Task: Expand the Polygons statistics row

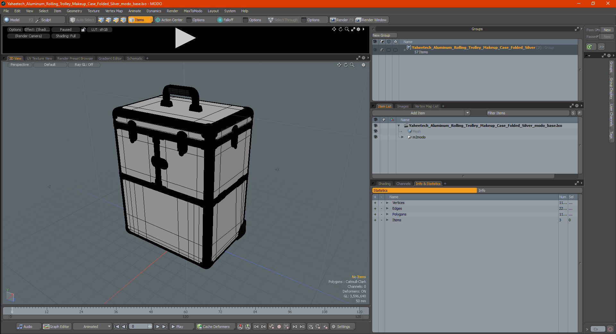Action: click(387, 214)
